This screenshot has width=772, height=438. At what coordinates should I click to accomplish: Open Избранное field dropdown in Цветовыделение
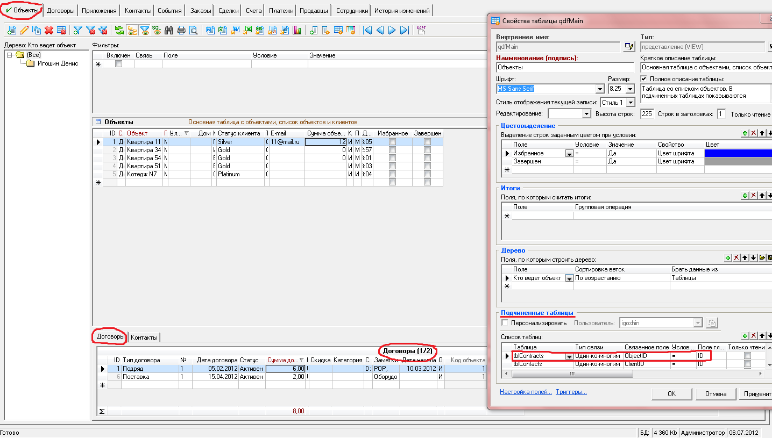[569, 154]
